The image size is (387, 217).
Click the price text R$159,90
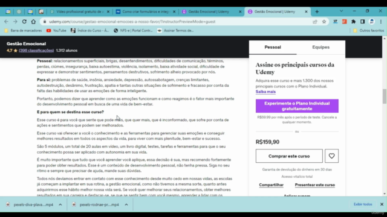pyautogui.click(x=267, y=142)
